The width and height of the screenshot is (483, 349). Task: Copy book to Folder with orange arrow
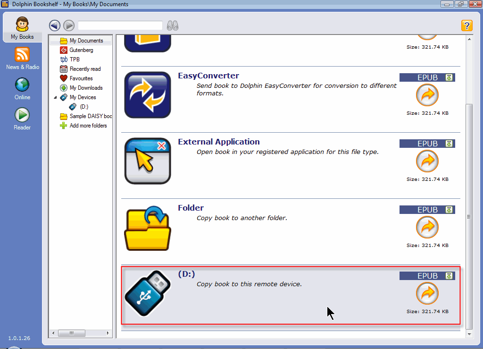[427, 227]
